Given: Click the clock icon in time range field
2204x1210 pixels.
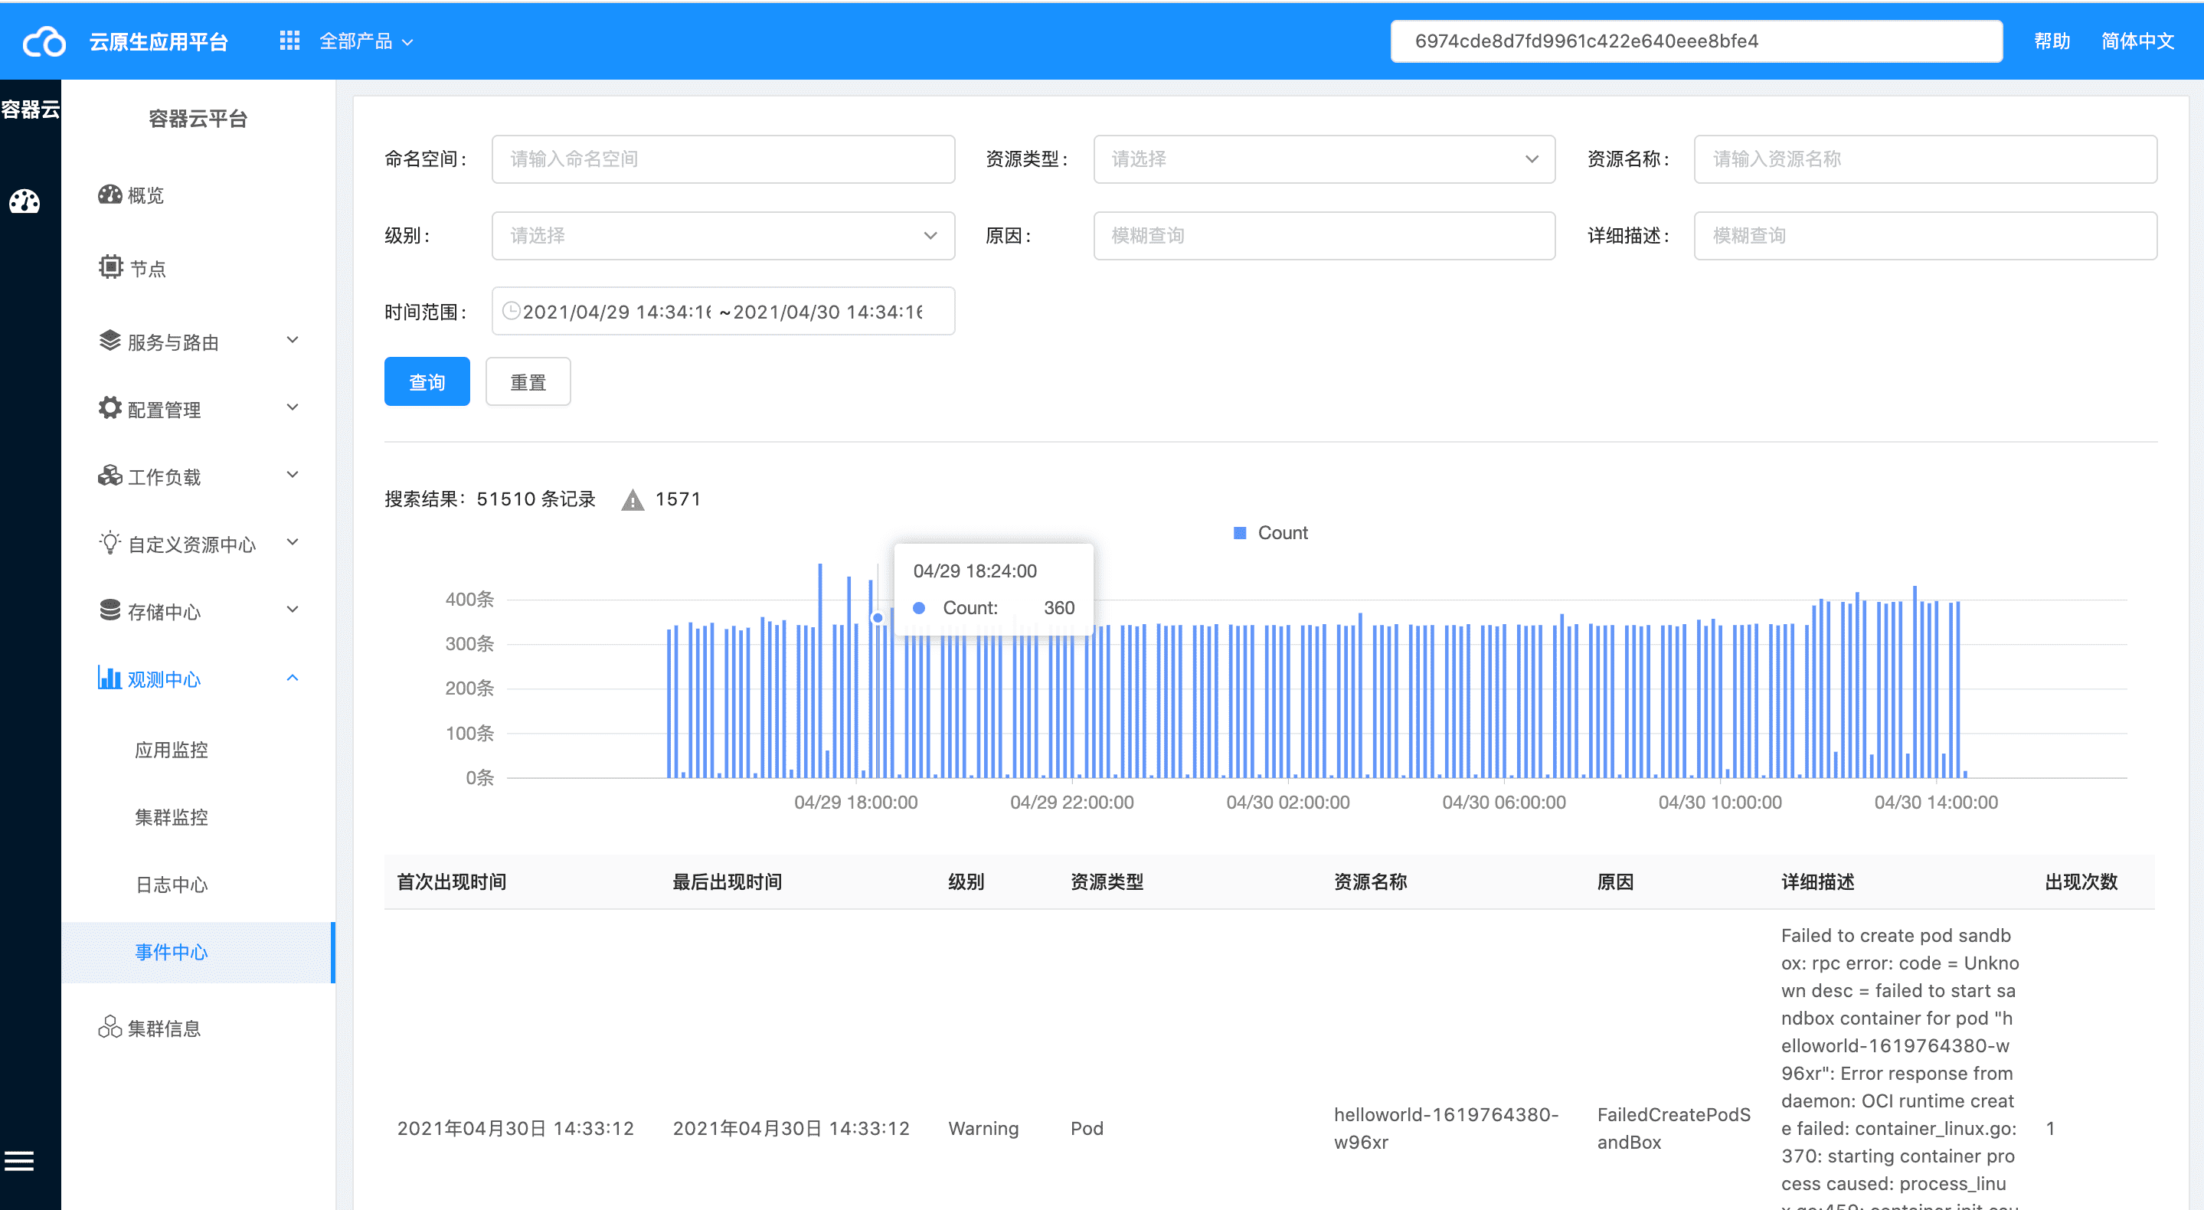Looking at the screenshot, I should (x=511, y=311).
